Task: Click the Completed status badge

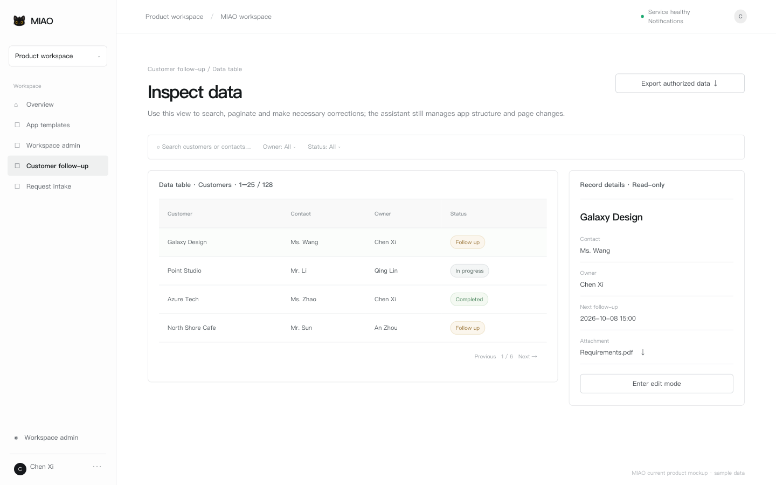Action: pos(469,300)
